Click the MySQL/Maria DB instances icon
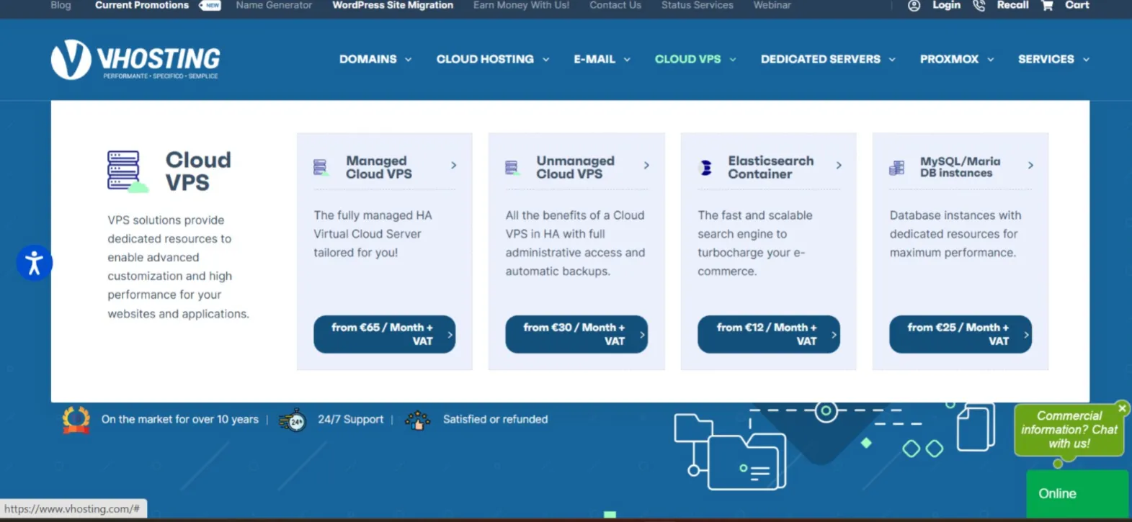 (896, 168)
